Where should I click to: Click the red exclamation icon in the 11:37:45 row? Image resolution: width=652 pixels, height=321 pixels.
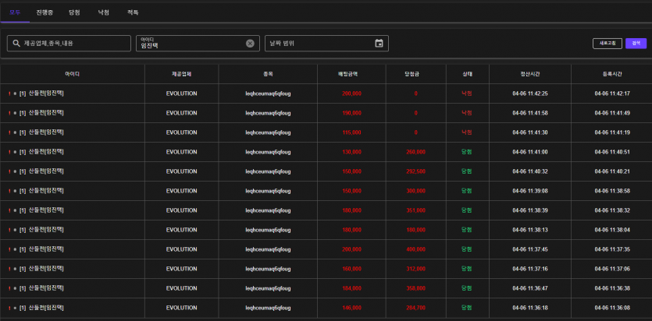tap(9, 249)
